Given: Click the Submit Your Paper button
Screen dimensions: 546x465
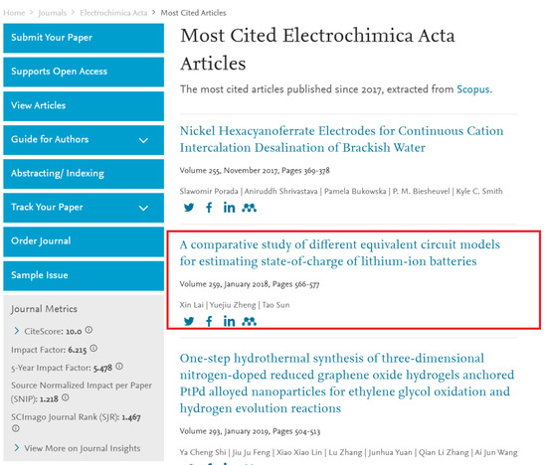Looking at the screenshot, I should pos(84,39).
